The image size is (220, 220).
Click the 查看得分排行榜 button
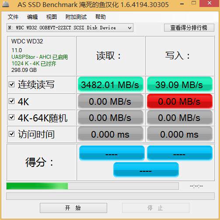tap(189, 28)
